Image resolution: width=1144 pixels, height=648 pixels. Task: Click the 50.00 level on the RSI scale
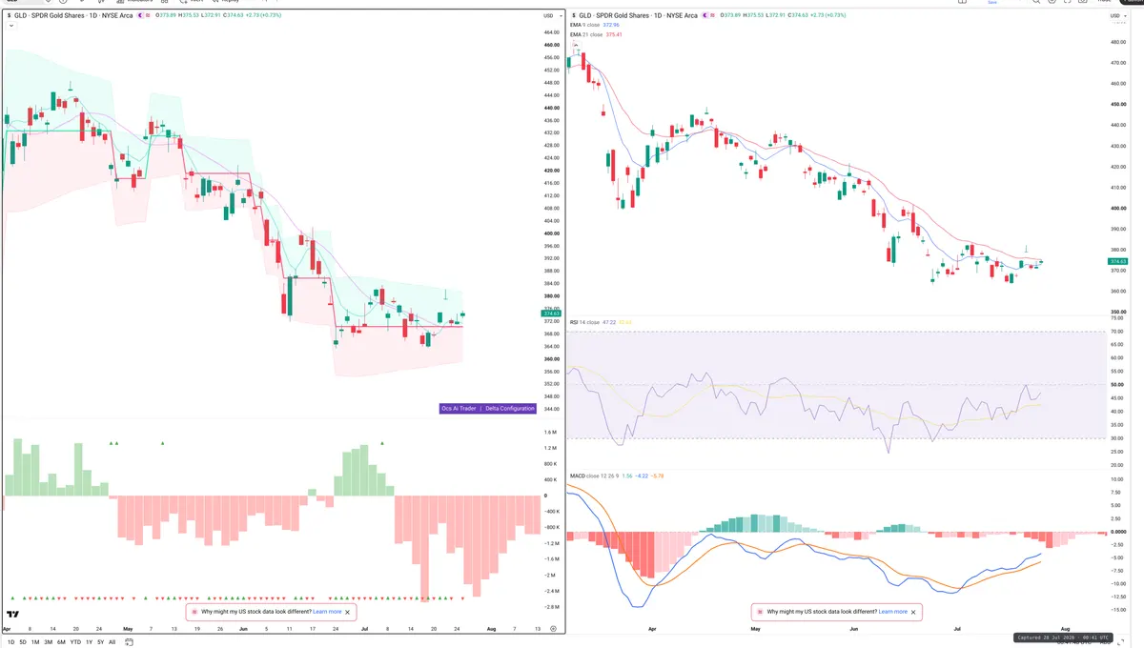pos(1118,385)
